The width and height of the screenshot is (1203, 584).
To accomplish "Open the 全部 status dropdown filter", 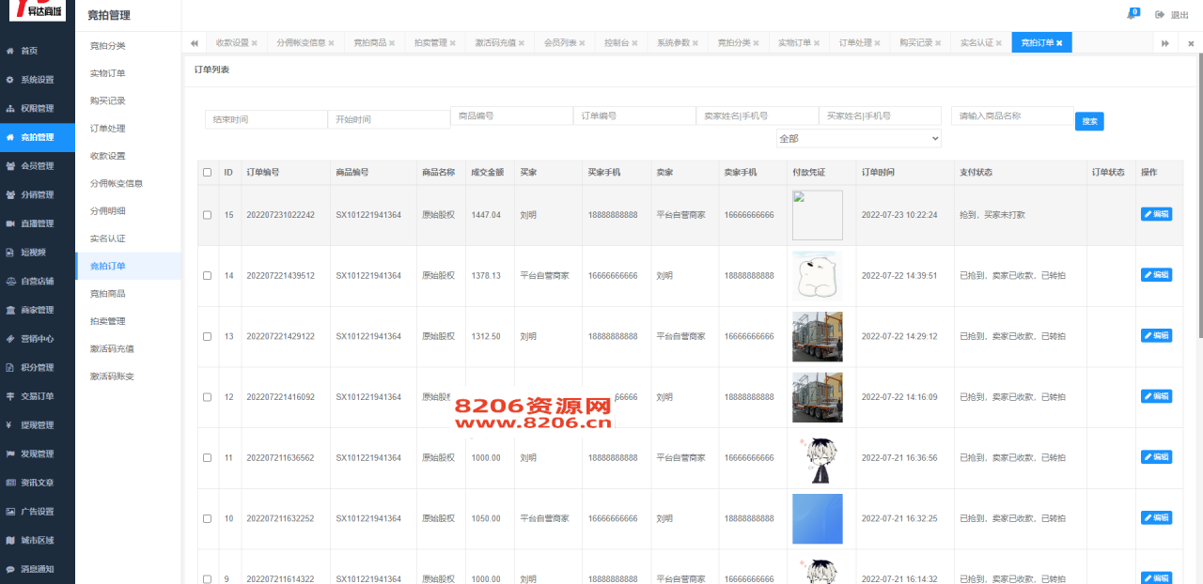I will [857, 138].
